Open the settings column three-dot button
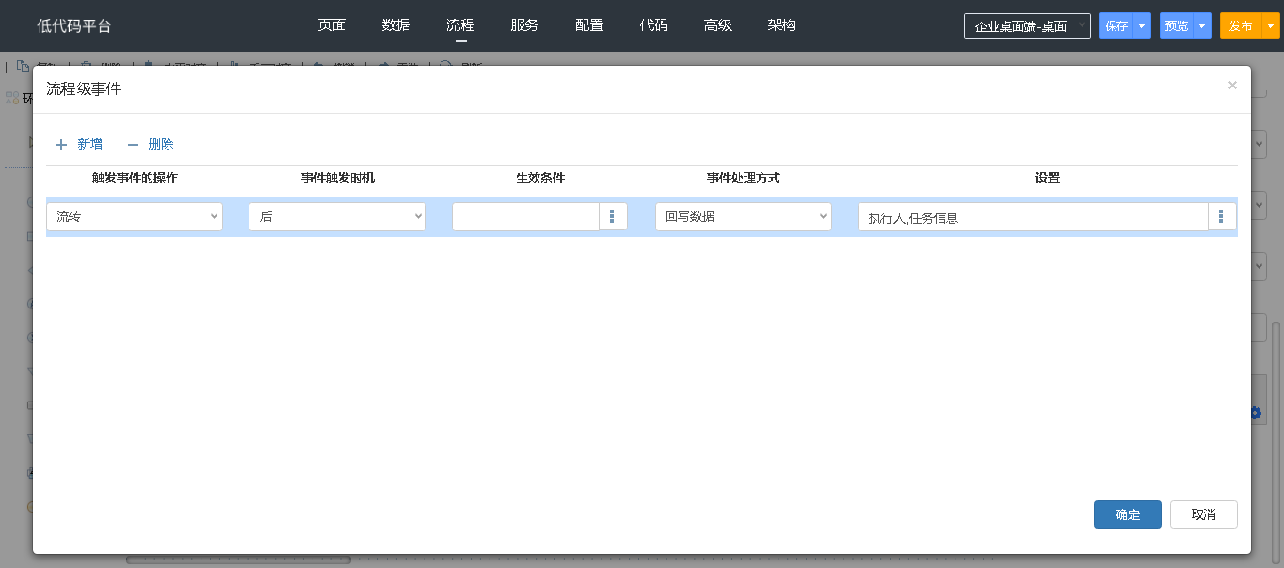1284x568 pixels. click(1222, 216)
